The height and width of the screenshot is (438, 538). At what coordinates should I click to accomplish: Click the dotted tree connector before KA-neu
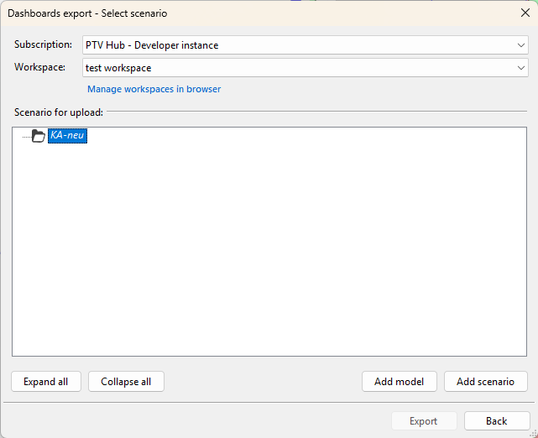(26, 137)
